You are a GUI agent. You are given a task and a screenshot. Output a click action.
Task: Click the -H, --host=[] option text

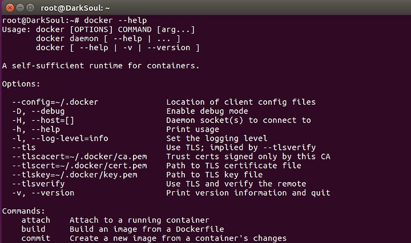[43, 120]
